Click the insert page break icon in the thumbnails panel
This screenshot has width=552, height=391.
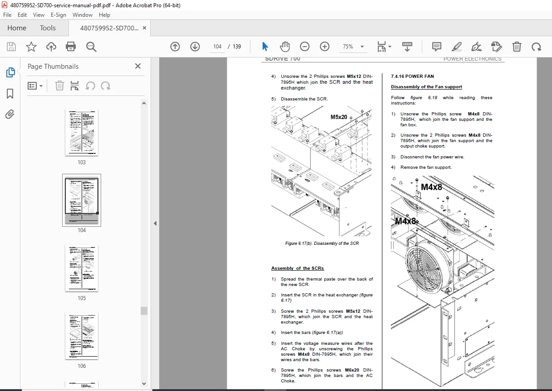coord(75,86)
